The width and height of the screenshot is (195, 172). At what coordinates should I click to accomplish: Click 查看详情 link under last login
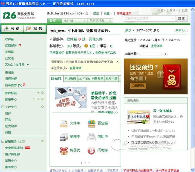157,46
